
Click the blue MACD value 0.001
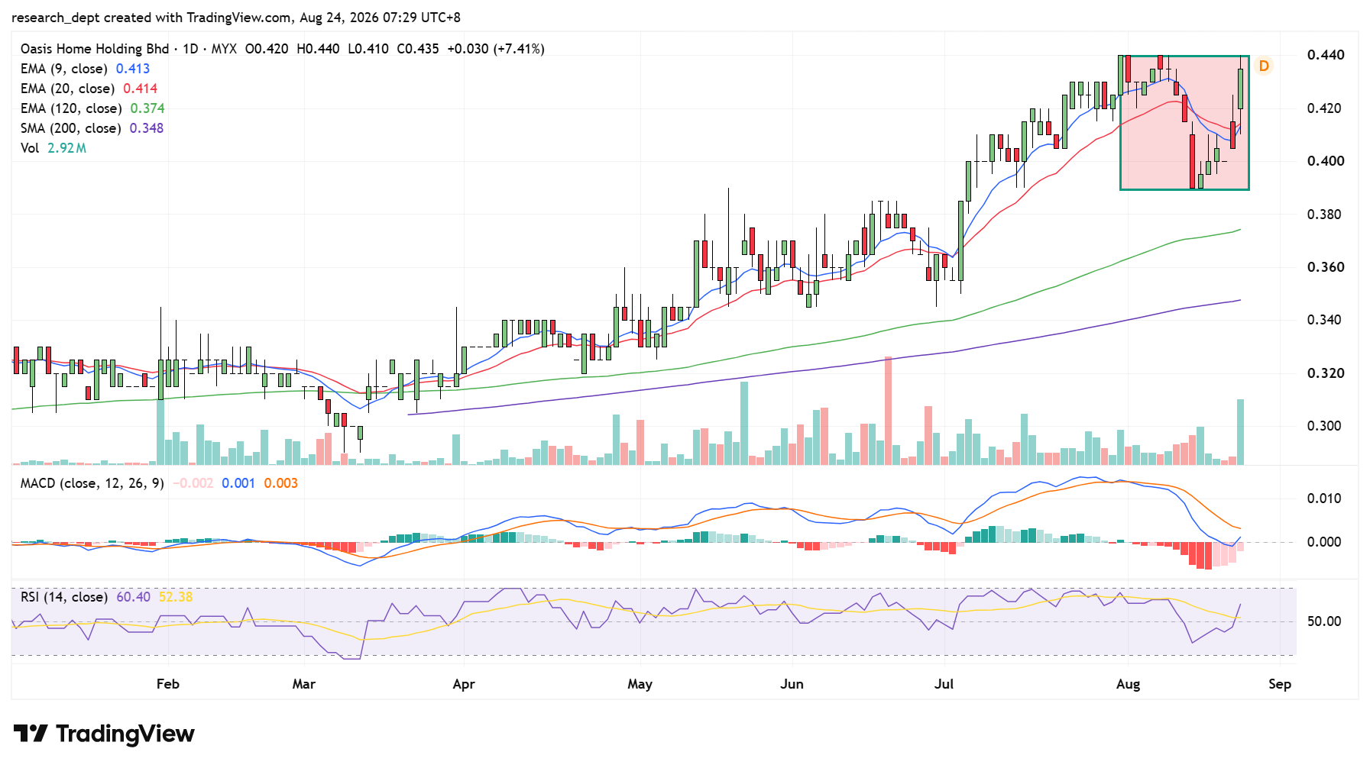coord(238,483)
